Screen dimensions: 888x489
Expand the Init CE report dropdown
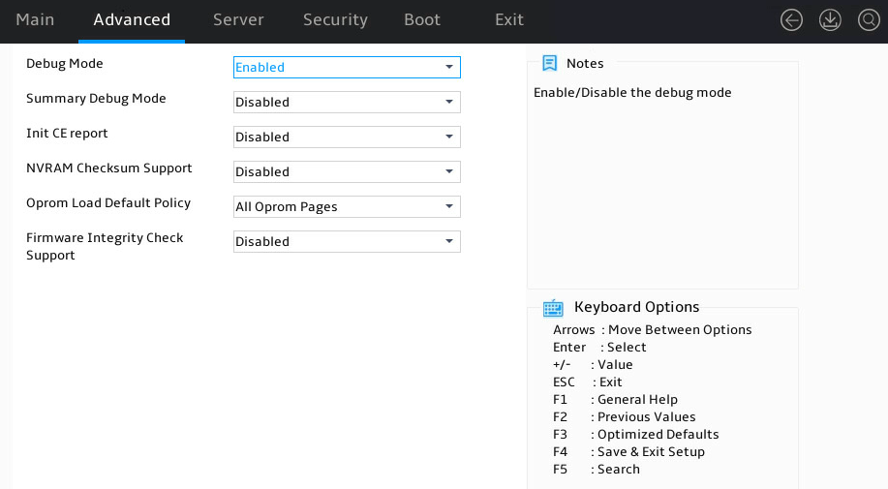(x=347, y=137)
